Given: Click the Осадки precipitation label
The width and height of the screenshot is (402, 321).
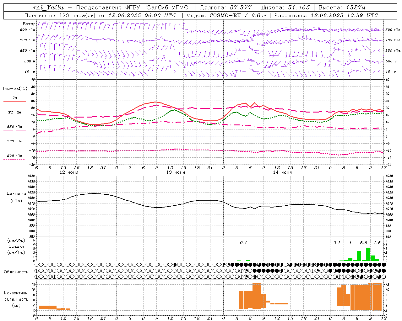Looking at the screenshot, I should 16,246.
